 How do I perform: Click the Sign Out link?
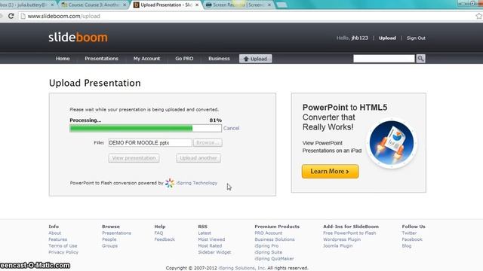click(x=416, y=38)
